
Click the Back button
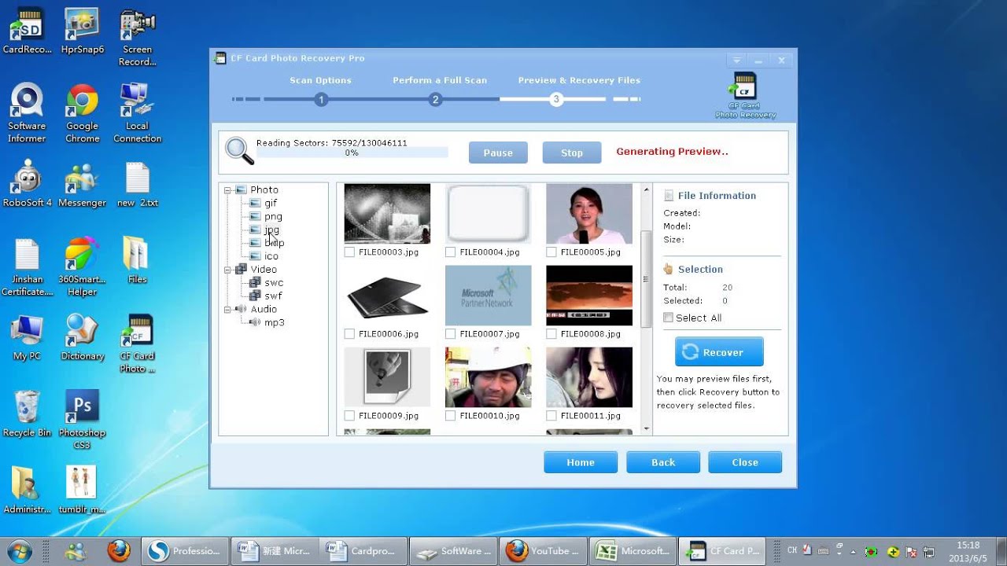[663, 462]
